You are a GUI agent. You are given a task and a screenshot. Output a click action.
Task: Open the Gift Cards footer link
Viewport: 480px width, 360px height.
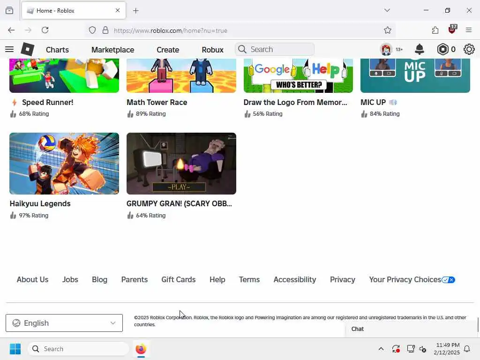coord(179,279)
